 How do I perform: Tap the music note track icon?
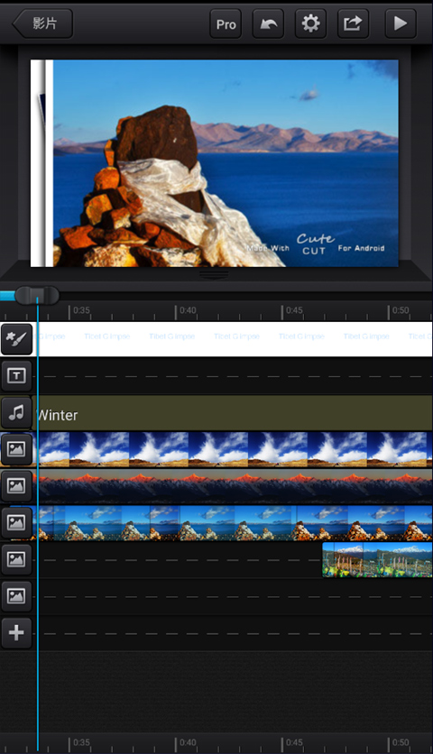coord(16,412)
